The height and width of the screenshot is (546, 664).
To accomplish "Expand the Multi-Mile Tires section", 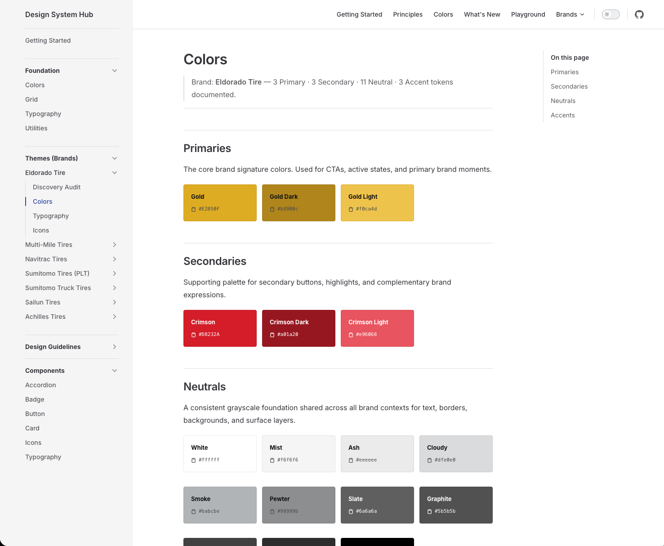I will pyautogui.click(x=115, y=245).
